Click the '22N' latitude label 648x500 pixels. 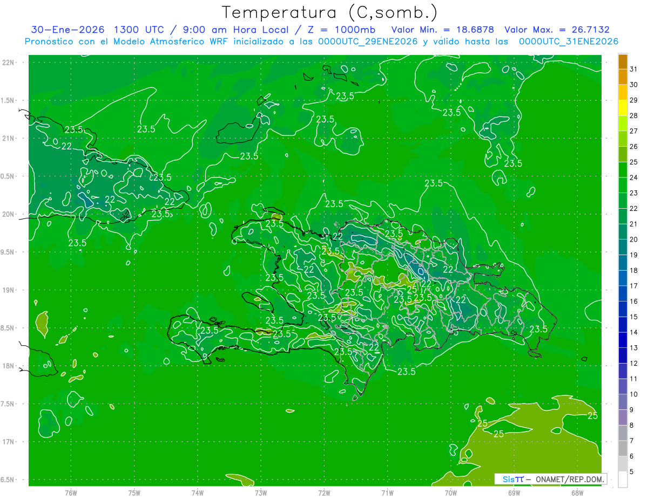(x=8, y=62)
